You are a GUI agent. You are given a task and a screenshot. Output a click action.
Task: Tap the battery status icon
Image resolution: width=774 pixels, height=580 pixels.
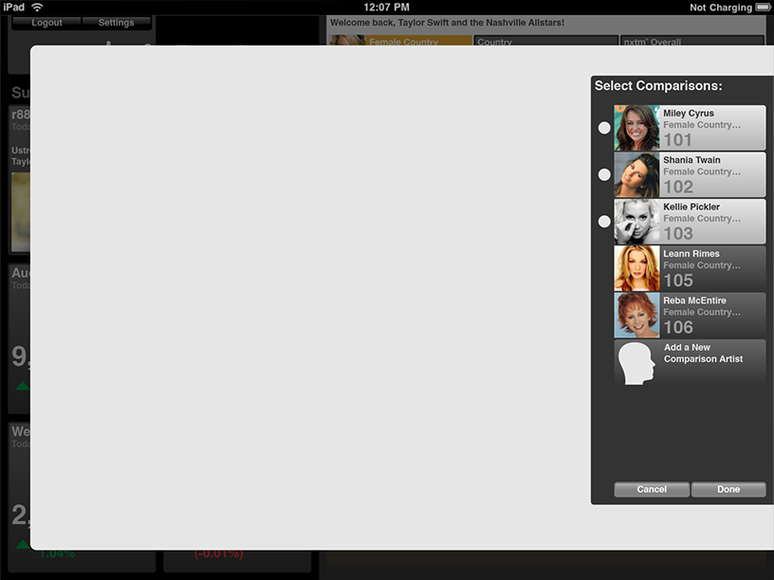[764, 8]
